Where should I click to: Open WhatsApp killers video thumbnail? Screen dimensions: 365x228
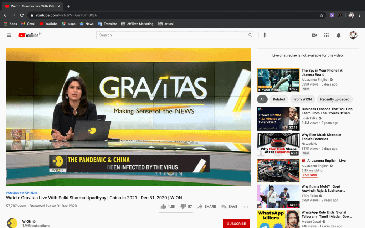coord(278,219)
